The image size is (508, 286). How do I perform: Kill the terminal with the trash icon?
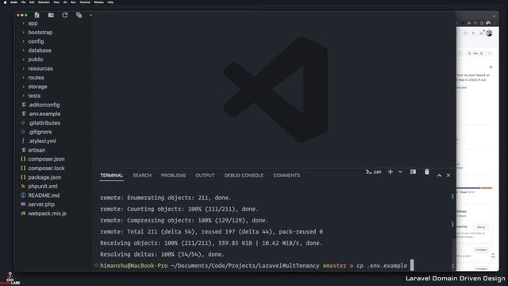pyautogui.click(x=427, y=172)
